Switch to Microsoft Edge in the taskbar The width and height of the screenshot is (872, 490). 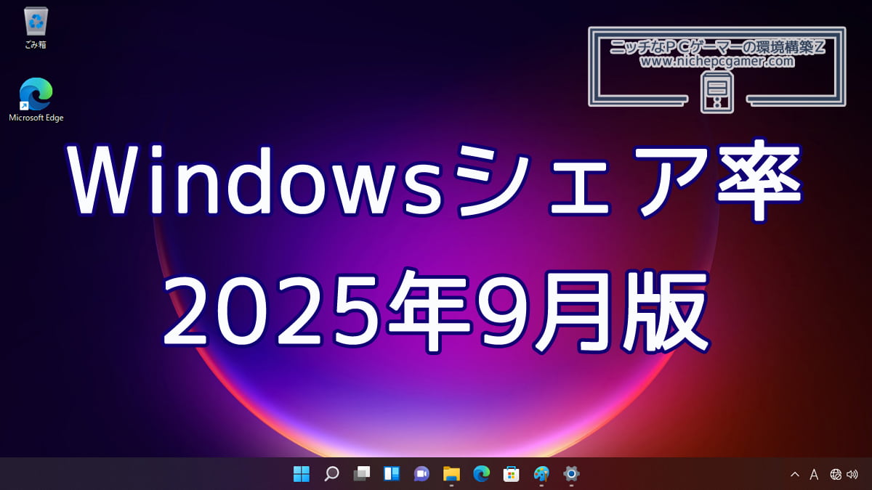tap(481, 474)
